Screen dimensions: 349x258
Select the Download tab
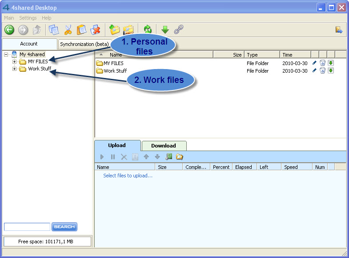coord(164,146)
